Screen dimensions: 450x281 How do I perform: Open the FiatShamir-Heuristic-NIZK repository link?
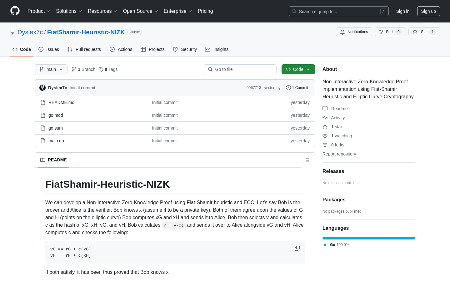pos(86,32)
